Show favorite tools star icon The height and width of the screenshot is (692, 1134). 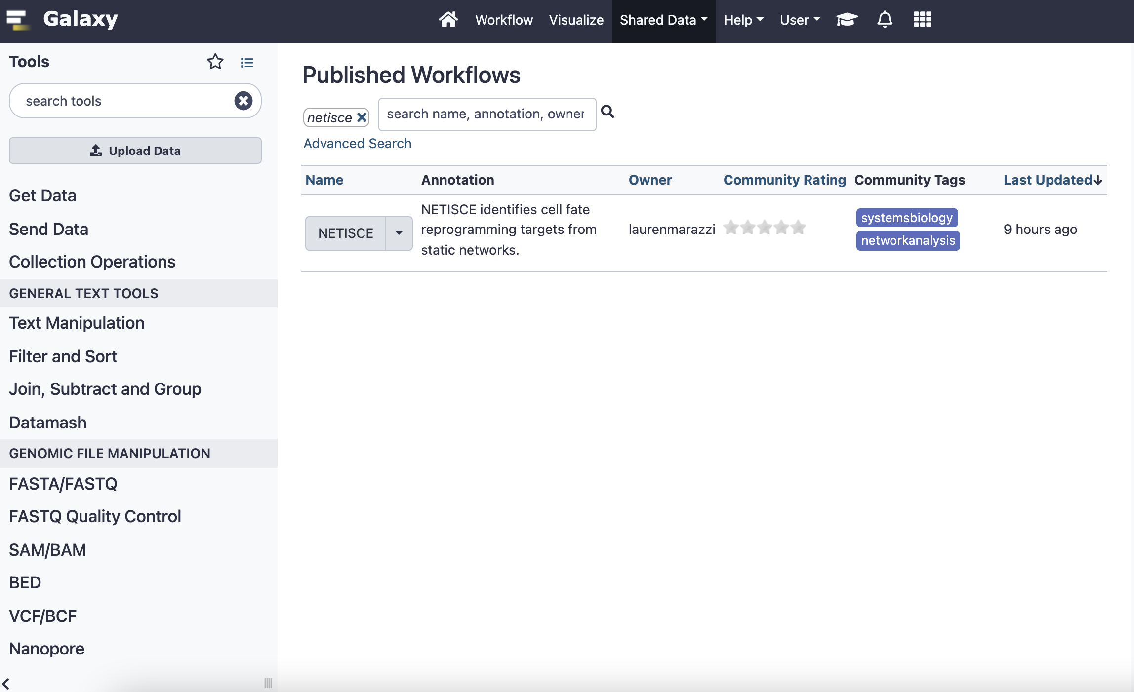pyautogui.click(x=215, y=62)
